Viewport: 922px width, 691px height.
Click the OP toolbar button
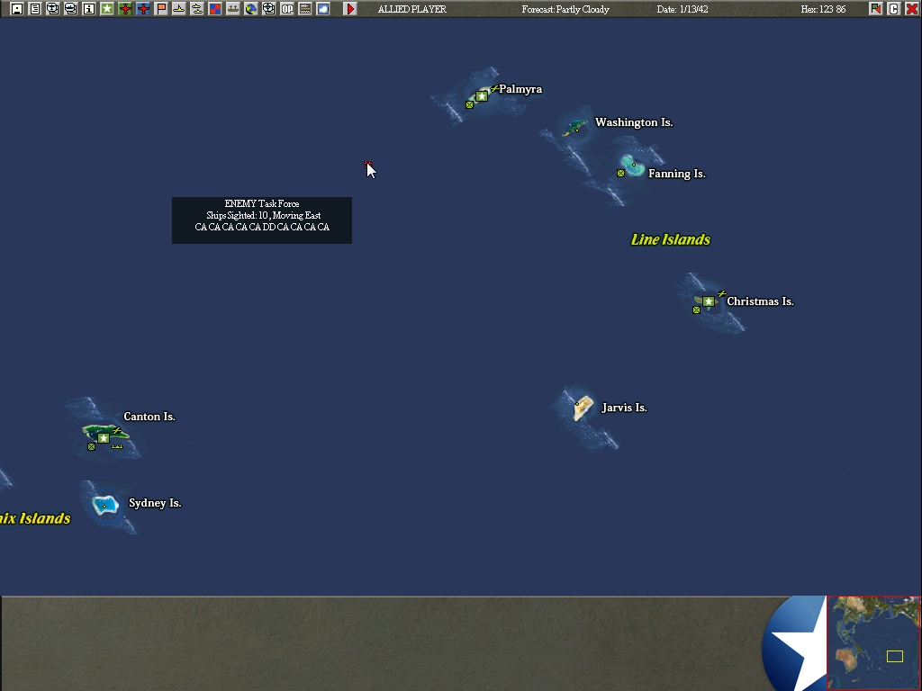287,9
